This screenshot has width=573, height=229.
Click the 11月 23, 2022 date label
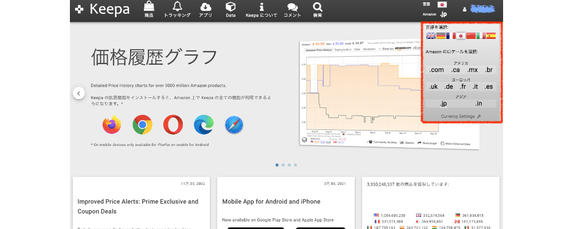point(193,184)
